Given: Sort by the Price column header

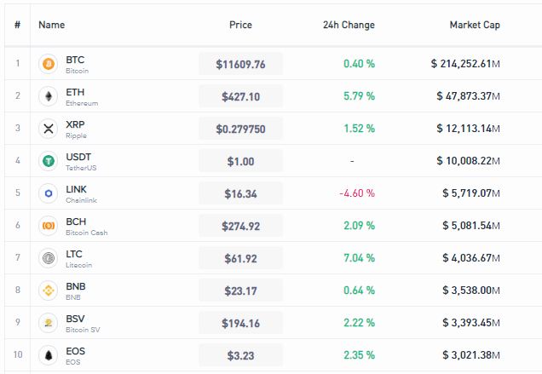Looking at the screenshot, I should (x=240, y=25).
